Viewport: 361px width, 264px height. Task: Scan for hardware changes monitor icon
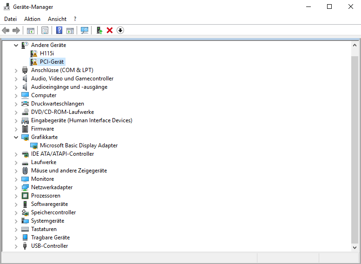point(85,30)
